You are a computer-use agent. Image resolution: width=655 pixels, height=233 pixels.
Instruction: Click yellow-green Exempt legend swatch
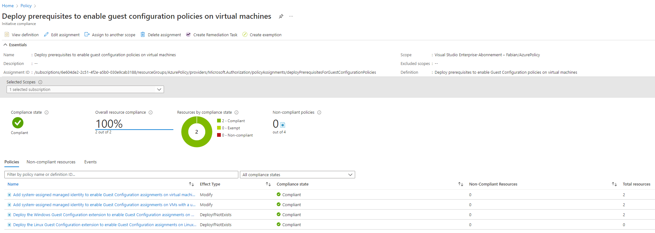219,128
